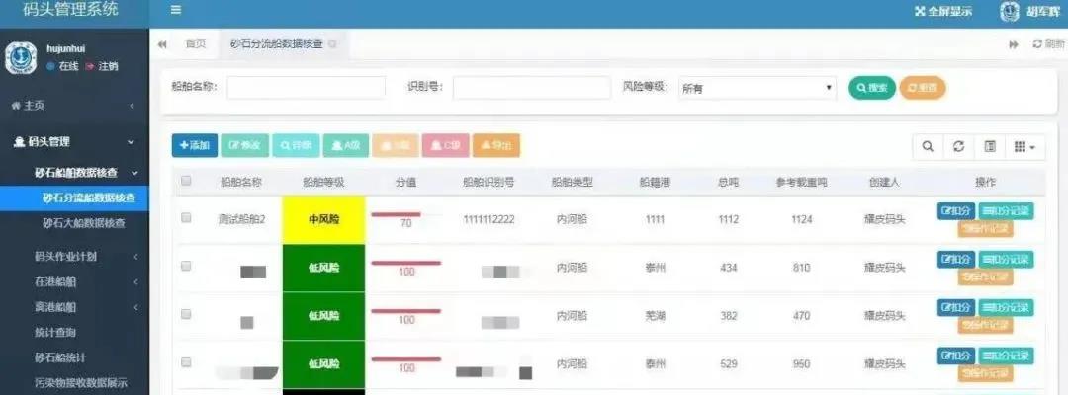Check the select-all checkbox in table header

click(186, 181)
